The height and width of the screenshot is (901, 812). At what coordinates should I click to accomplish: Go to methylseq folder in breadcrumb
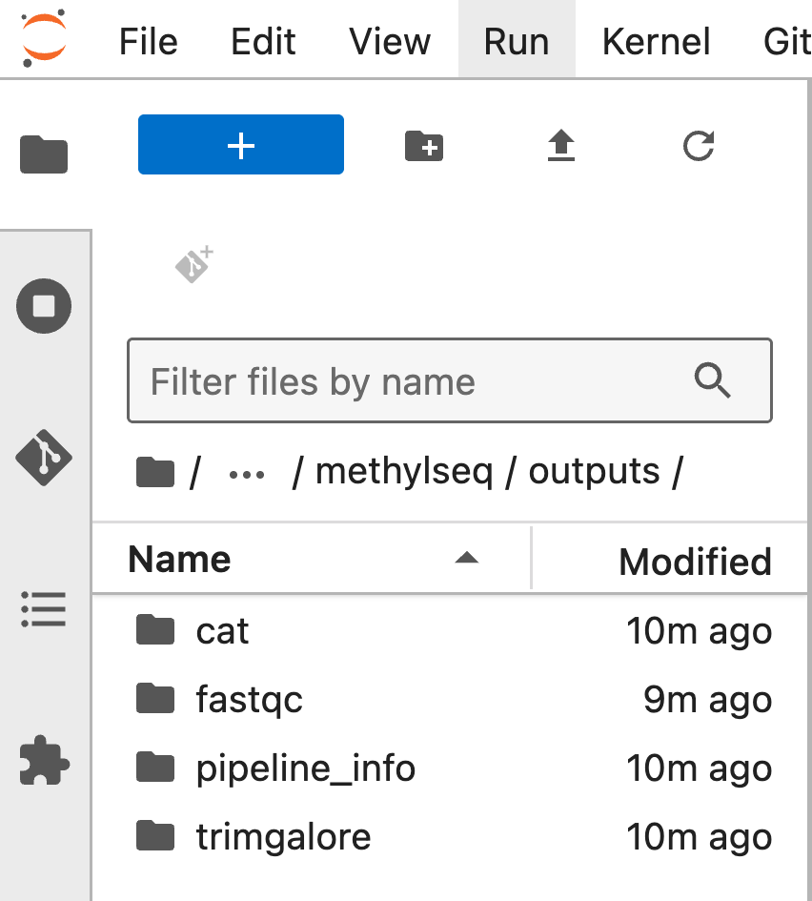(x=404, y=472)
